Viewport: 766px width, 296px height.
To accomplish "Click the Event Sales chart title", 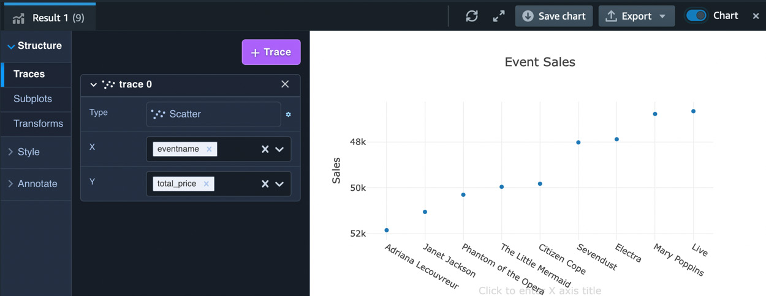I will coord(540,62).
